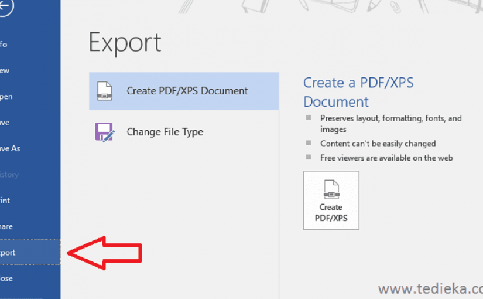
Task: Click the PDF document icon beside Create PDF/XPS Document
Action: coord(104,91)
